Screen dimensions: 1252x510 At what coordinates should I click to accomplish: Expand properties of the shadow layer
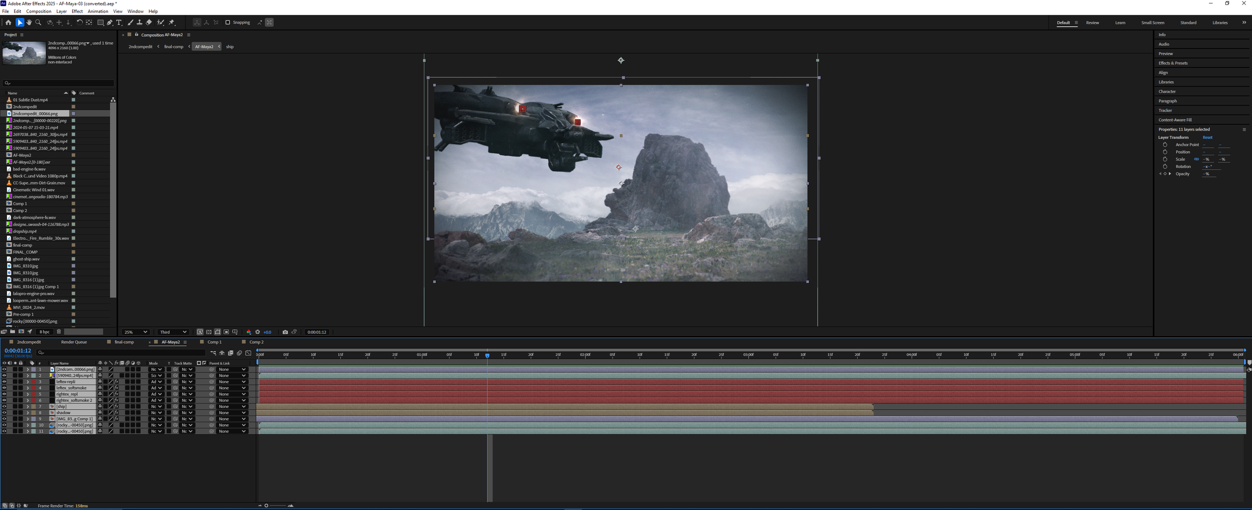coord(28,412)
